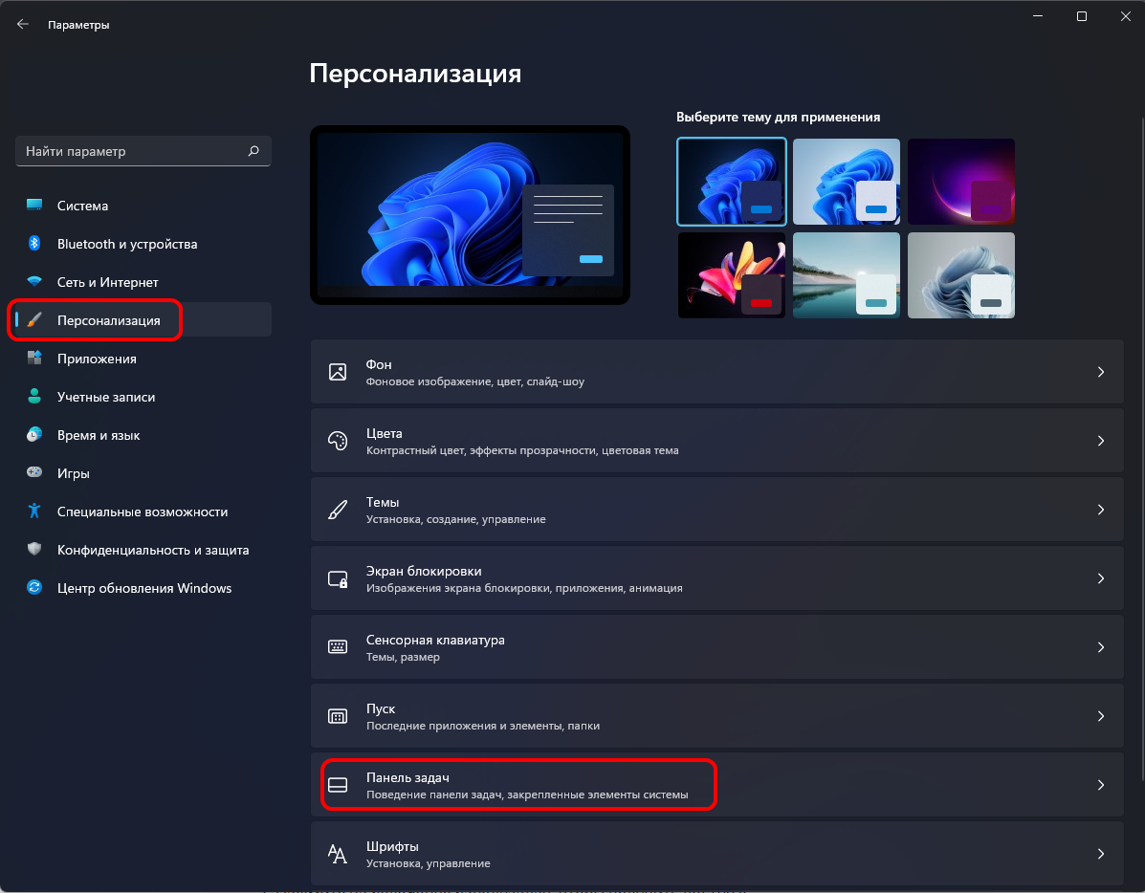This screenshot has height=893, width=1145.
Task: Click the back arrow icon
Action: click(x=23, y=24)
